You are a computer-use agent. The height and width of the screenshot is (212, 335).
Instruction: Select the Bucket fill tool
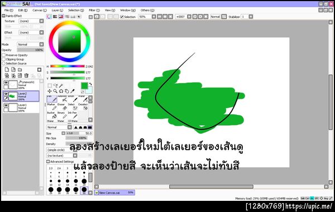52,115
